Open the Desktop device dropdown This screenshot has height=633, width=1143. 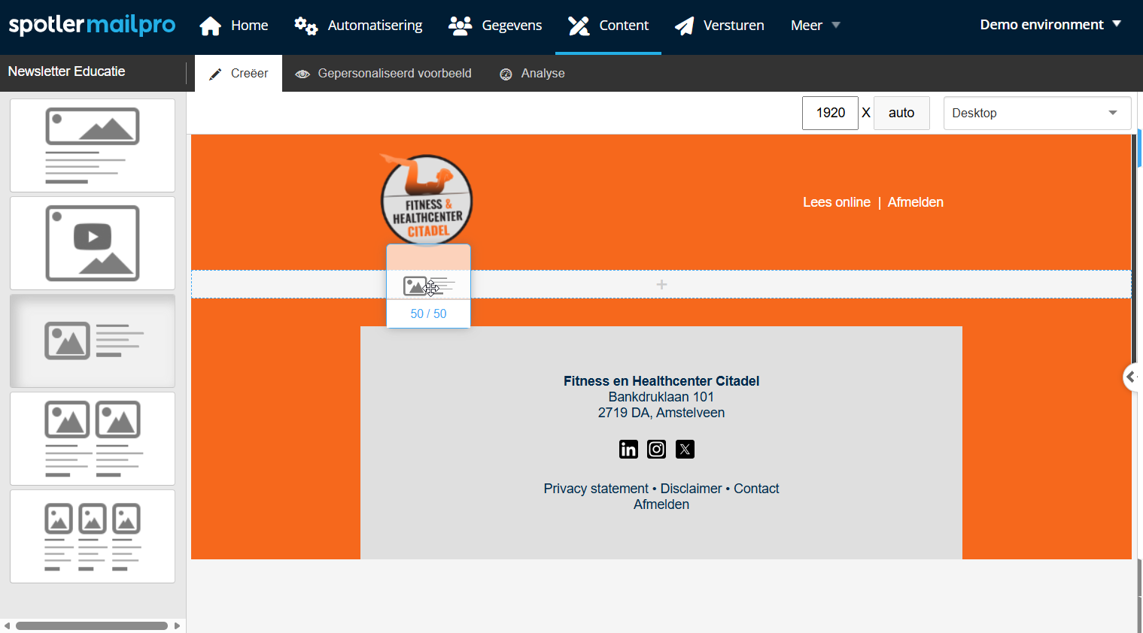coord(1037,113)
